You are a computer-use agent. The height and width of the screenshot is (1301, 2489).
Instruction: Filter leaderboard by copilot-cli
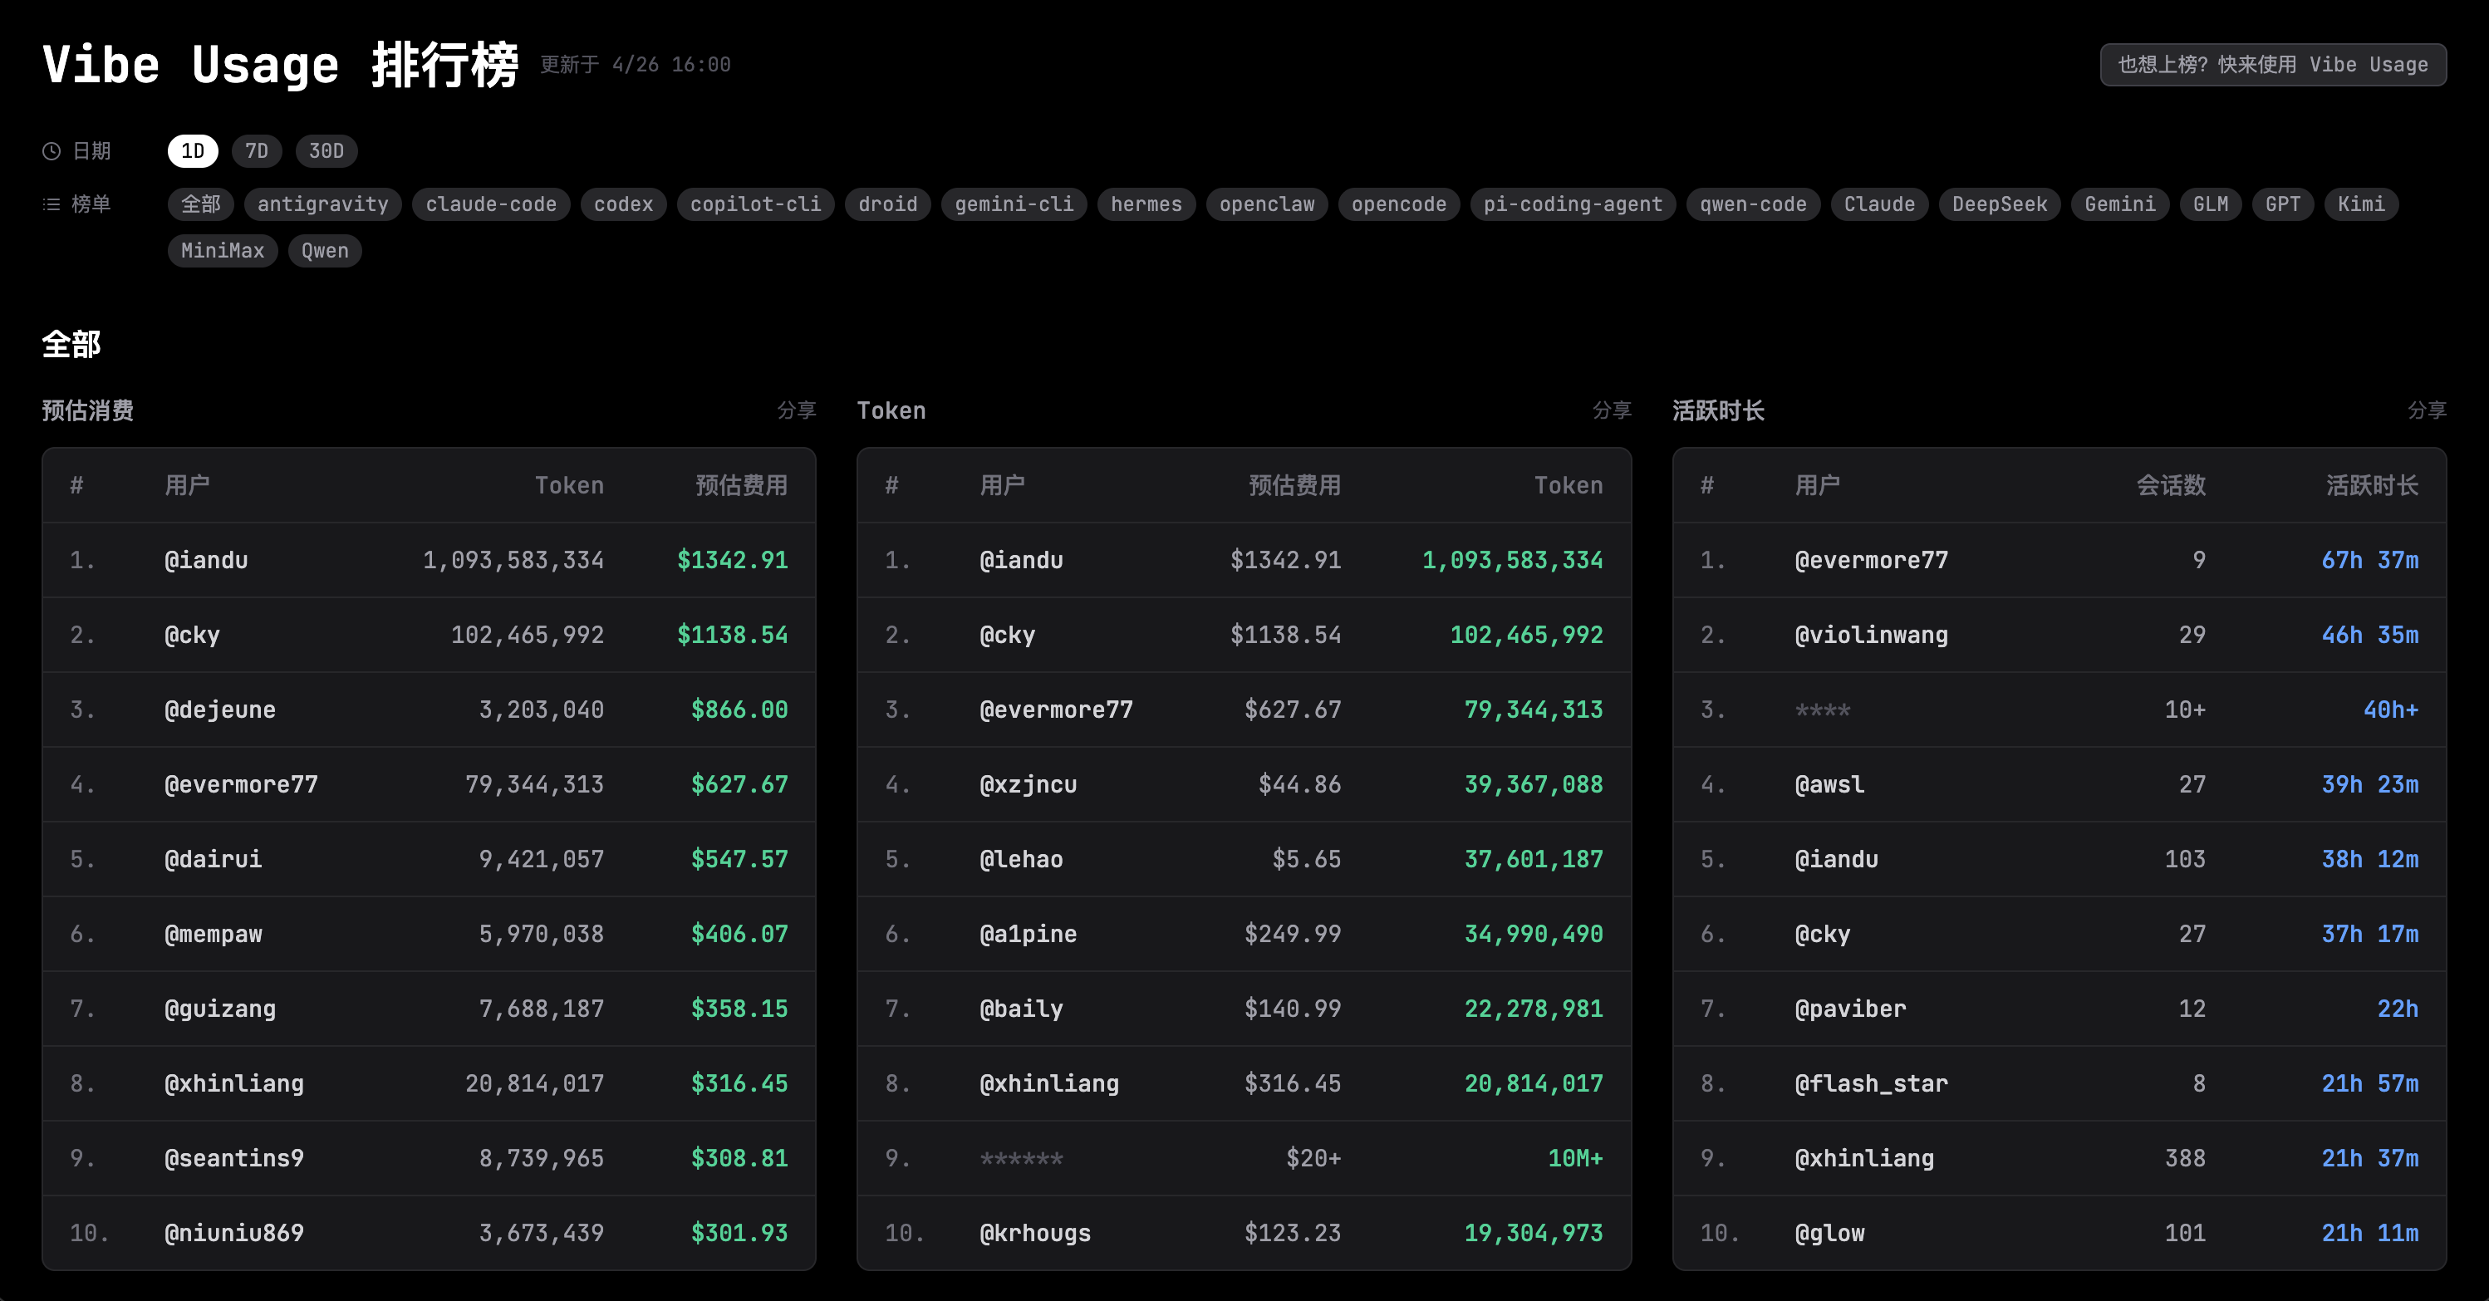[756, 204]
